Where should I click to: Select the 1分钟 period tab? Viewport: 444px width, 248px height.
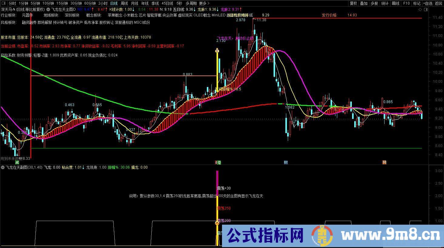[23, 3]
